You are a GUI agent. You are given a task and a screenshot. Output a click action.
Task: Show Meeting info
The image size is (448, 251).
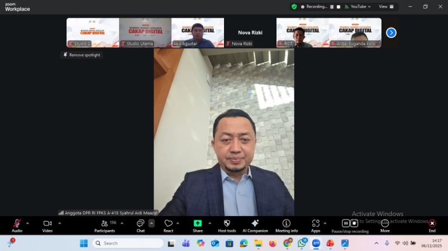(286, 224)
